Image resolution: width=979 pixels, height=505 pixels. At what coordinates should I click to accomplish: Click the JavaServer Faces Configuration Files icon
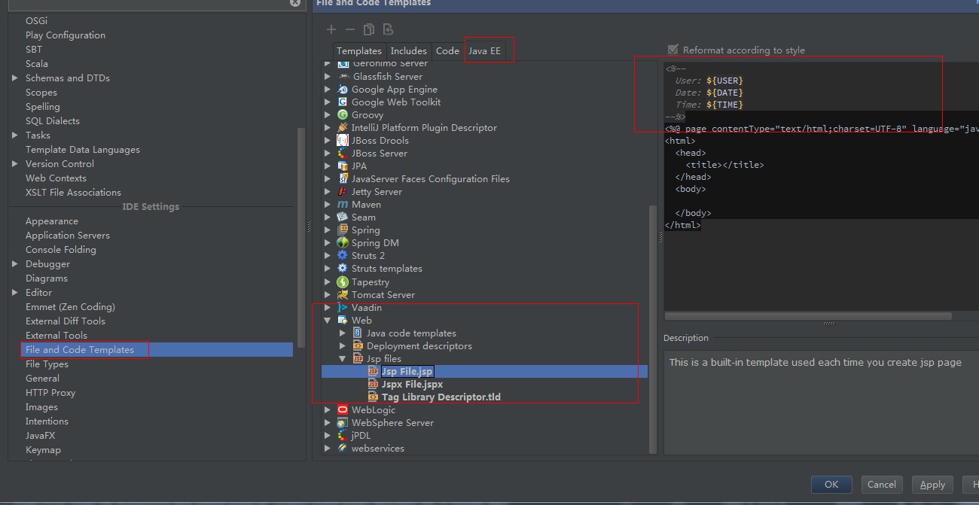click(343, 178)
